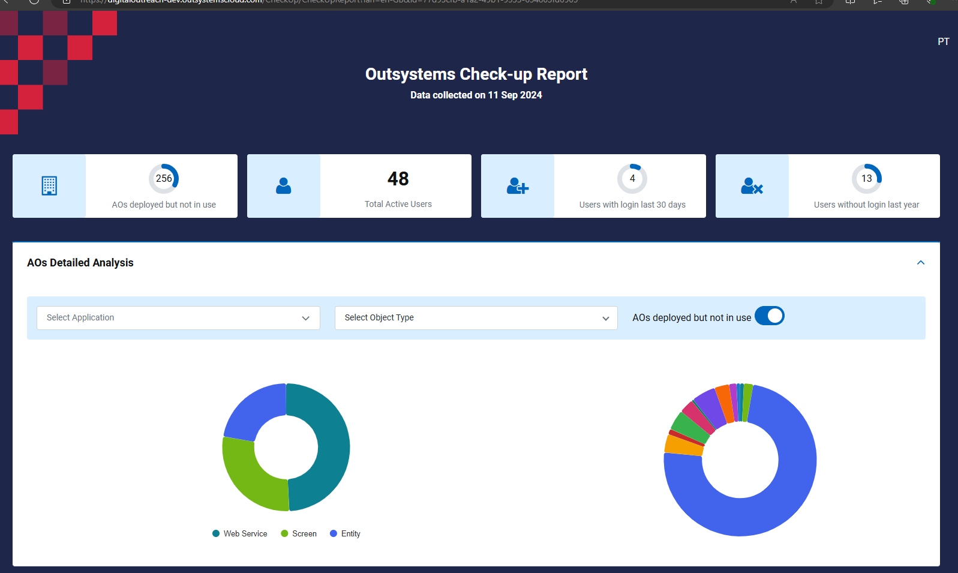Click 'Users with login last 30 days' label
The height and width of the screenshot is (573, 958).
pyautogui.click(x=632, y=205)
